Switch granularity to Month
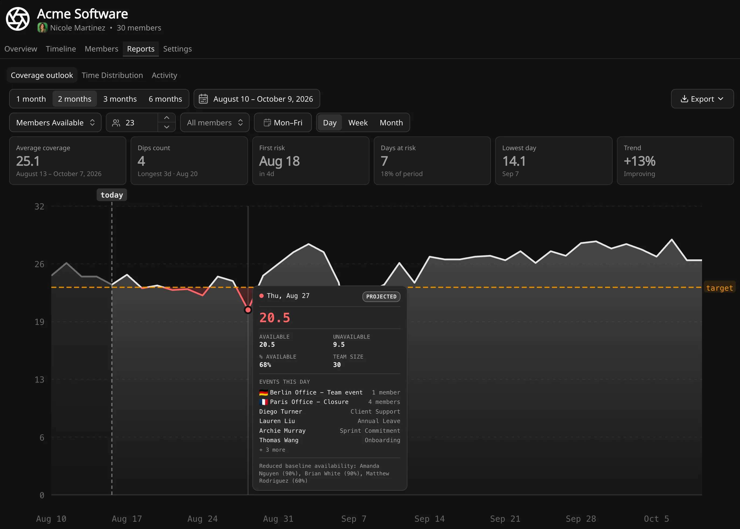 tap(391, 123)
